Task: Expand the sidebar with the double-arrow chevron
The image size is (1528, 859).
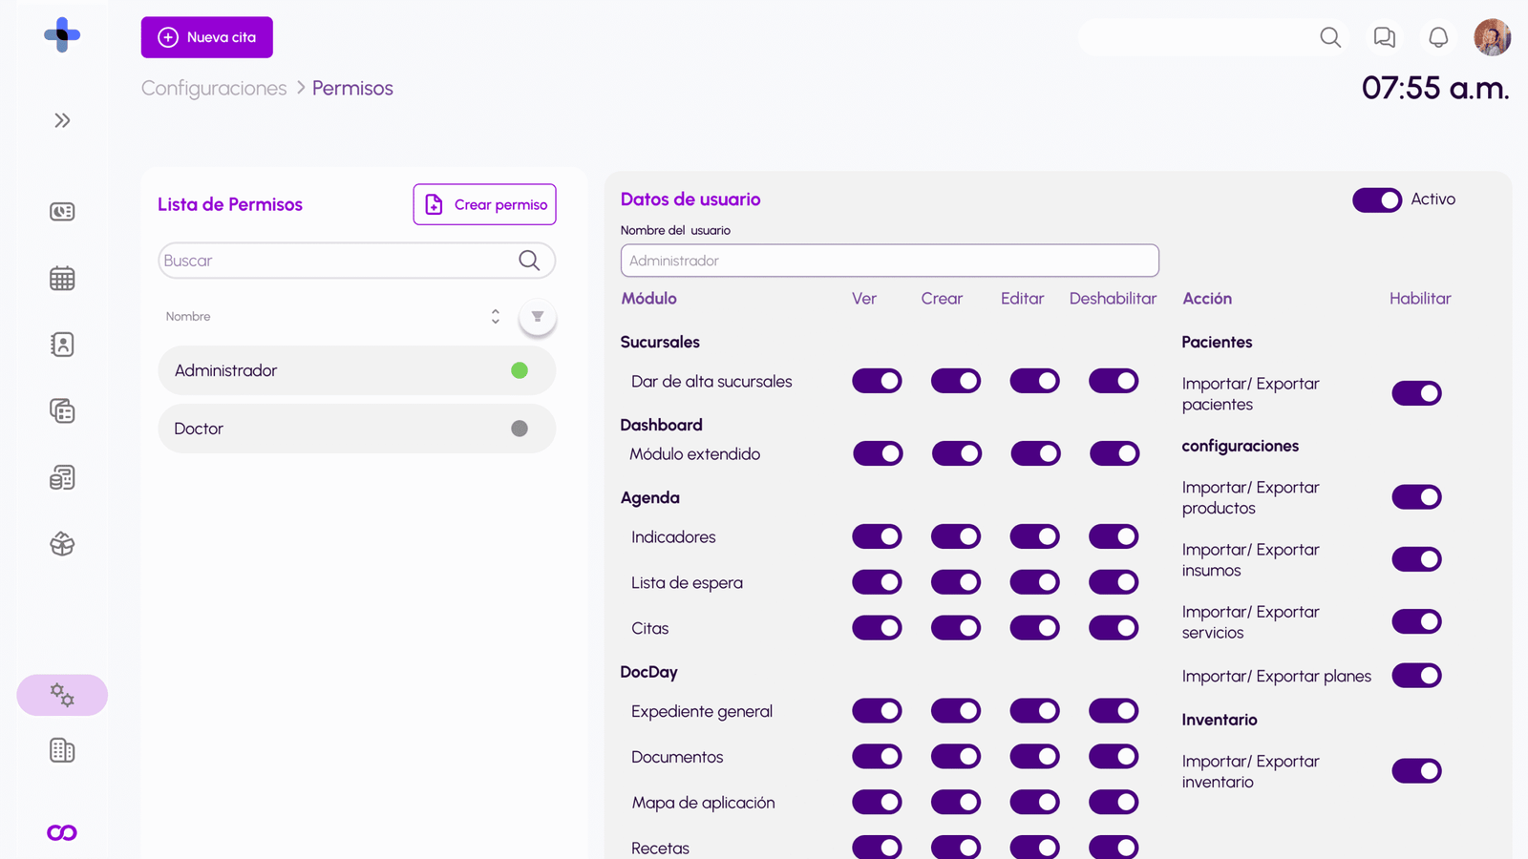Action: (x=62, y=120)
